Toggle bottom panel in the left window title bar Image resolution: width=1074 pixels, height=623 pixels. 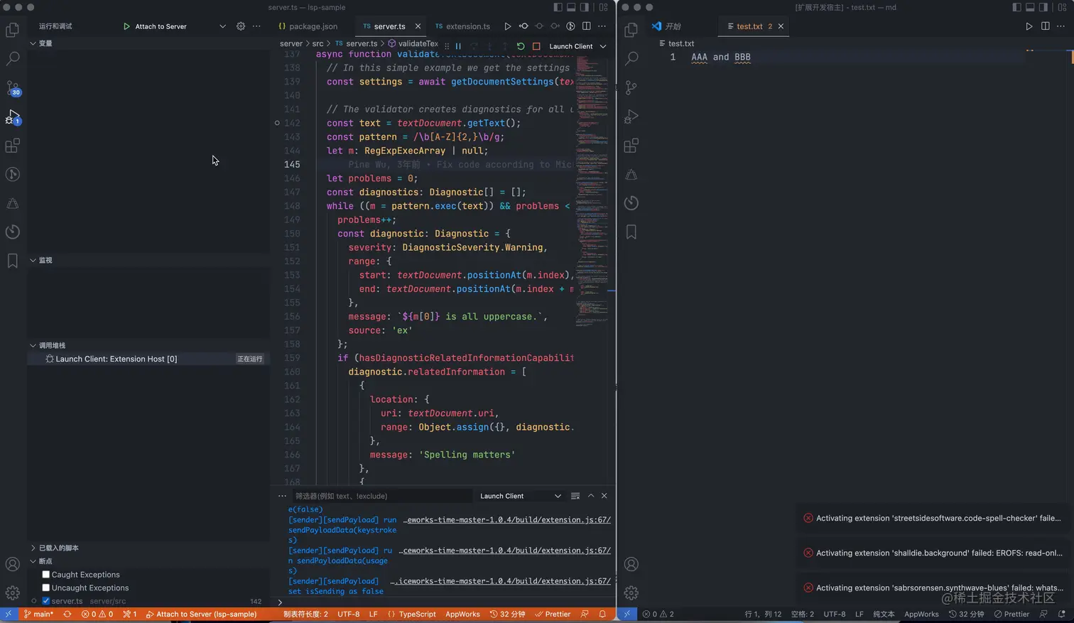pyautogui.click(x=571, y=7)
